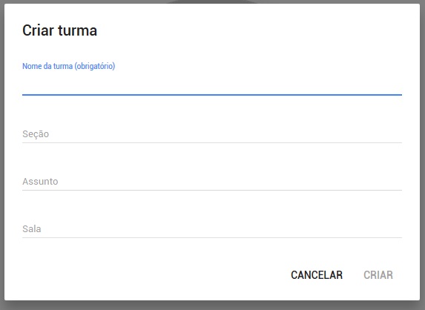This screenshot has height=310, width=425.
Task: Click the underline beneath the Sala field
Action: (x=212, y=237)
